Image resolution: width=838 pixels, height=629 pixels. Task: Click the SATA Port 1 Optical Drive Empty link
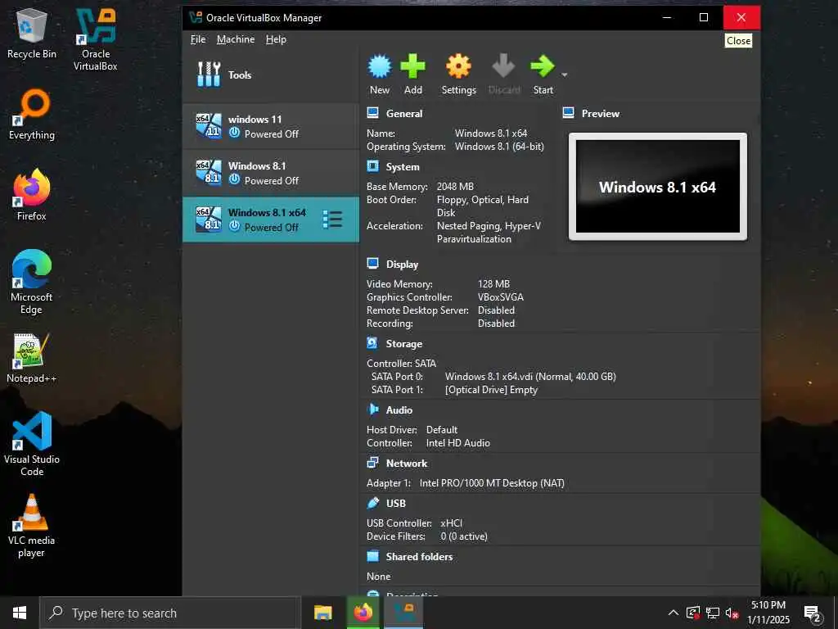click(x=491, y=390)
